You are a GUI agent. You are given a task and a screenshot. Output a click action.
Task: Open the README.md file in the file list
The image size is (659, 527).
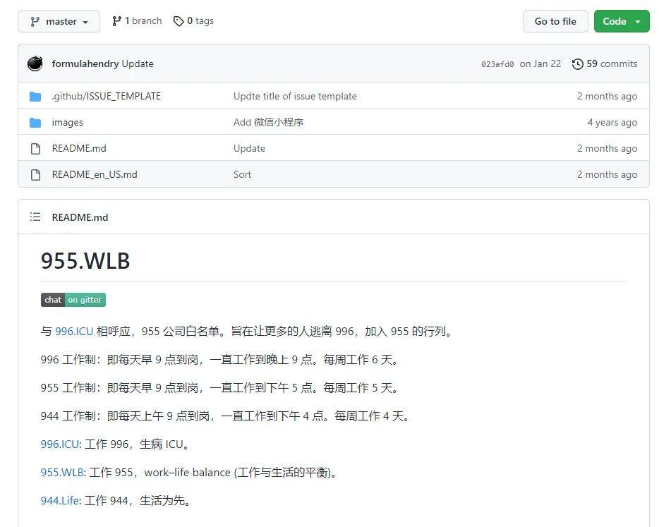tap(79, 148)
